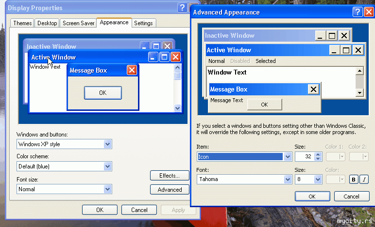Open the Themes tab in Display Properties
The image size is (375, 227).
tap(22, 23)
